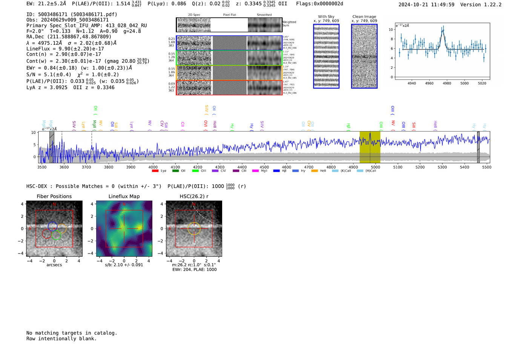Click the yellow highlighted region in full spectrum
This screenshot has height=359, width=528.
[x=370, y=147]
